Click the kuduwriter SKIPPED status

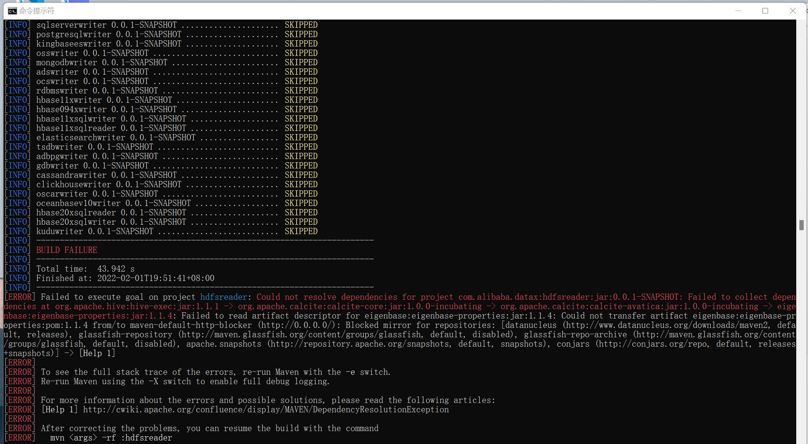click(301, 231)
